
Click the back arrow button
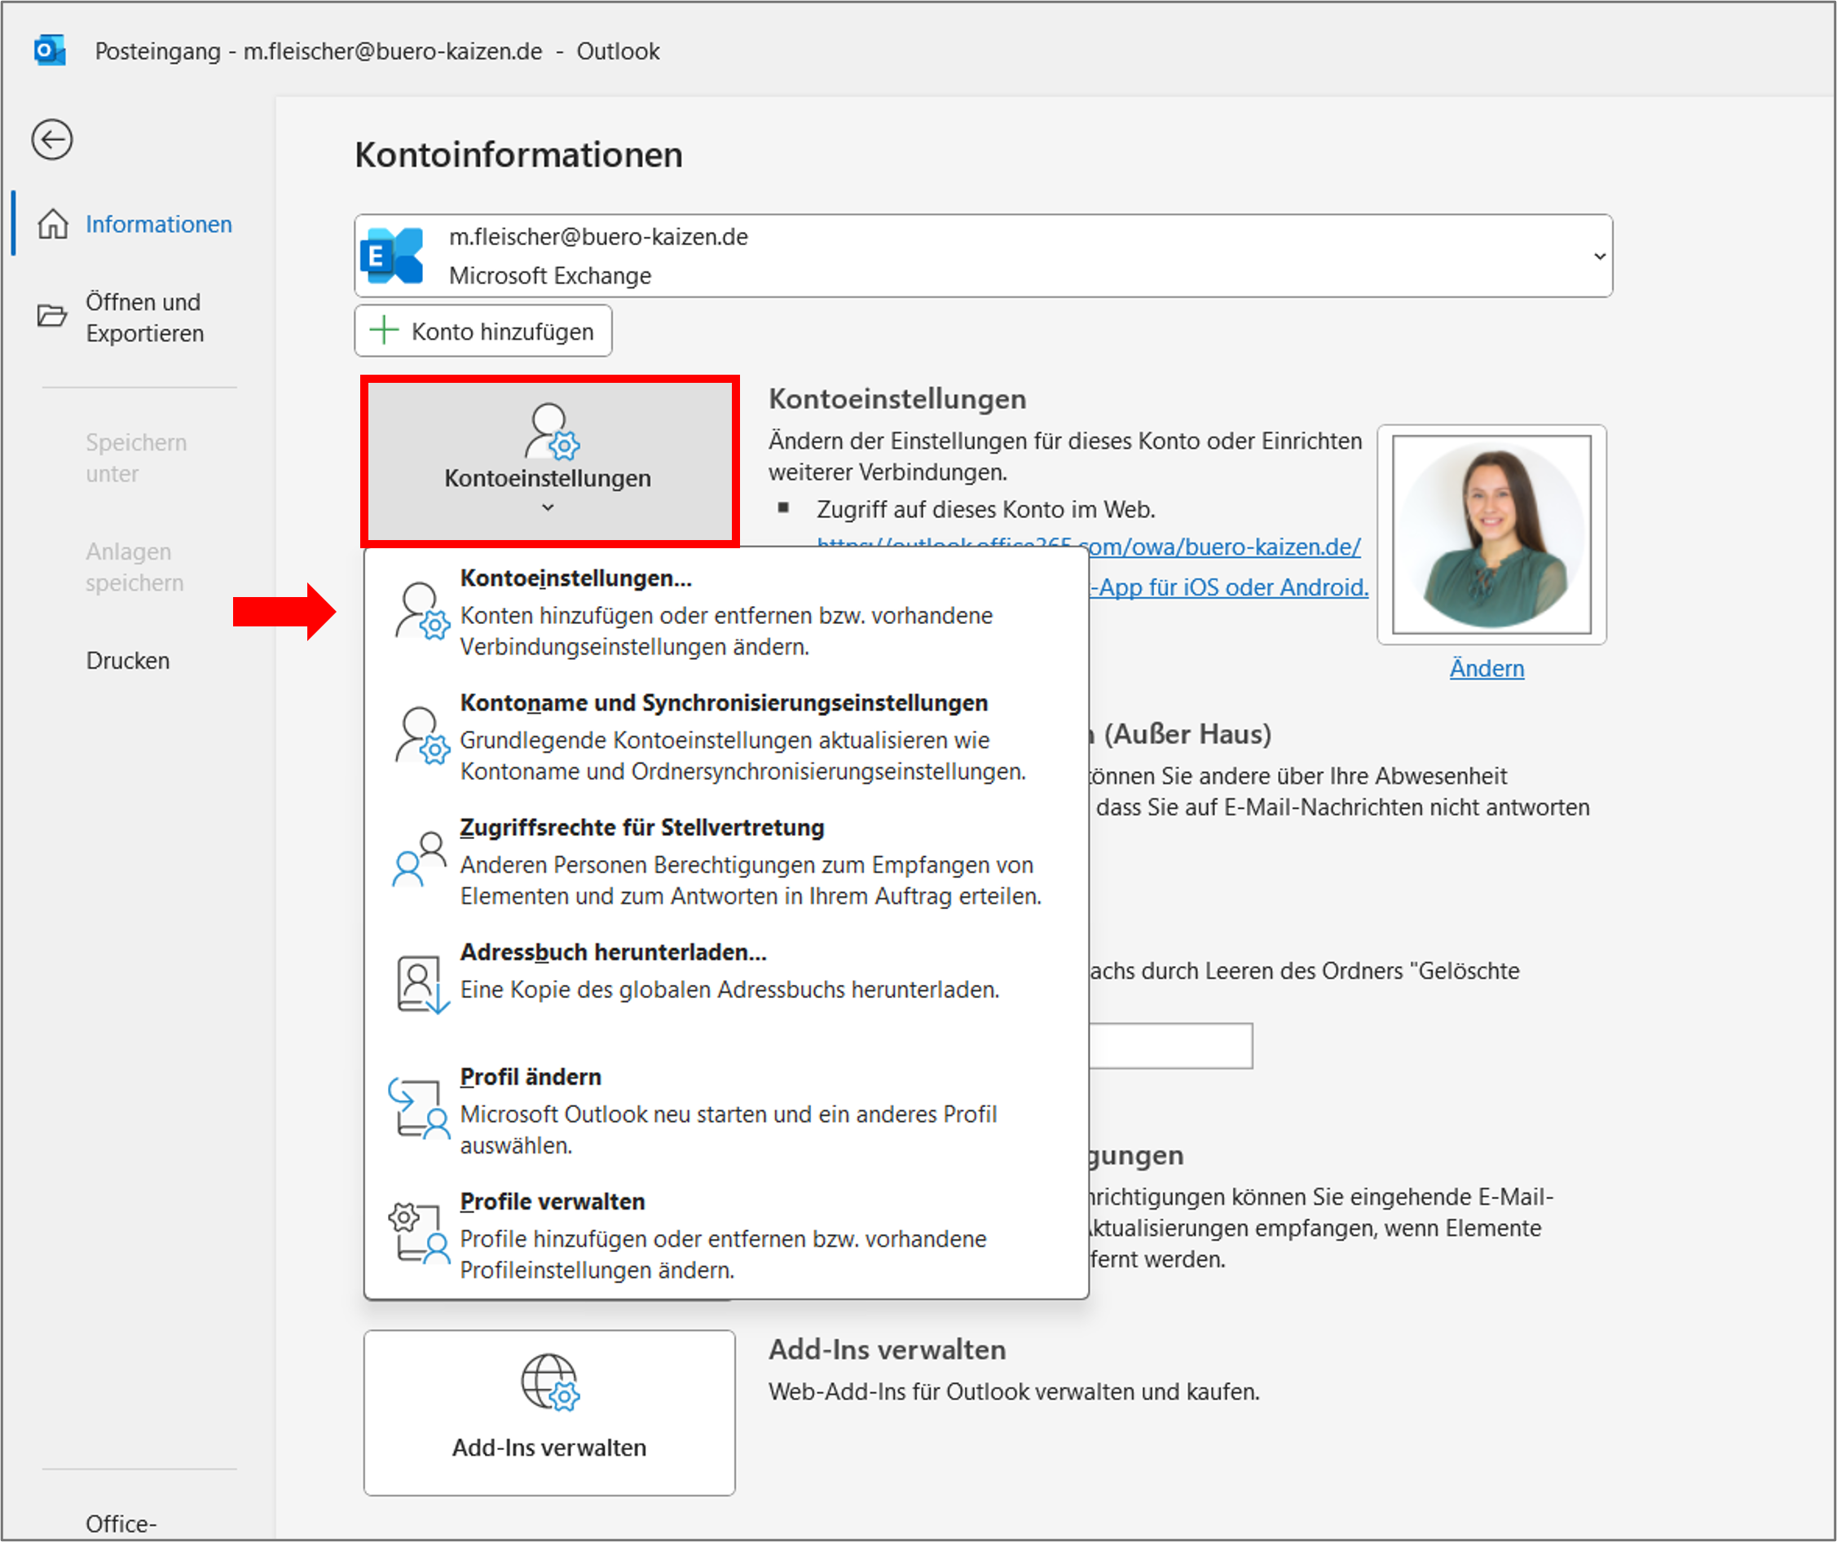tap(51, 140)
